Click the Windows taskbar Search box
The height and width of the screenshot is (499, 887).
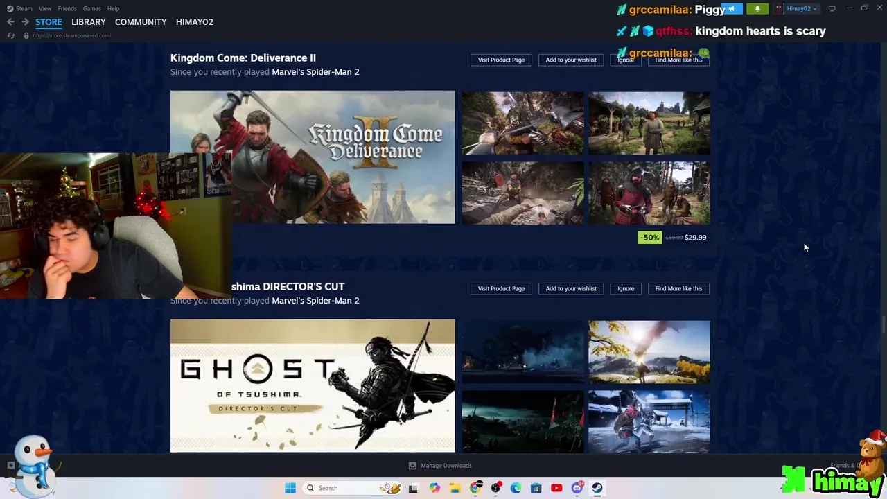[352, 488]
